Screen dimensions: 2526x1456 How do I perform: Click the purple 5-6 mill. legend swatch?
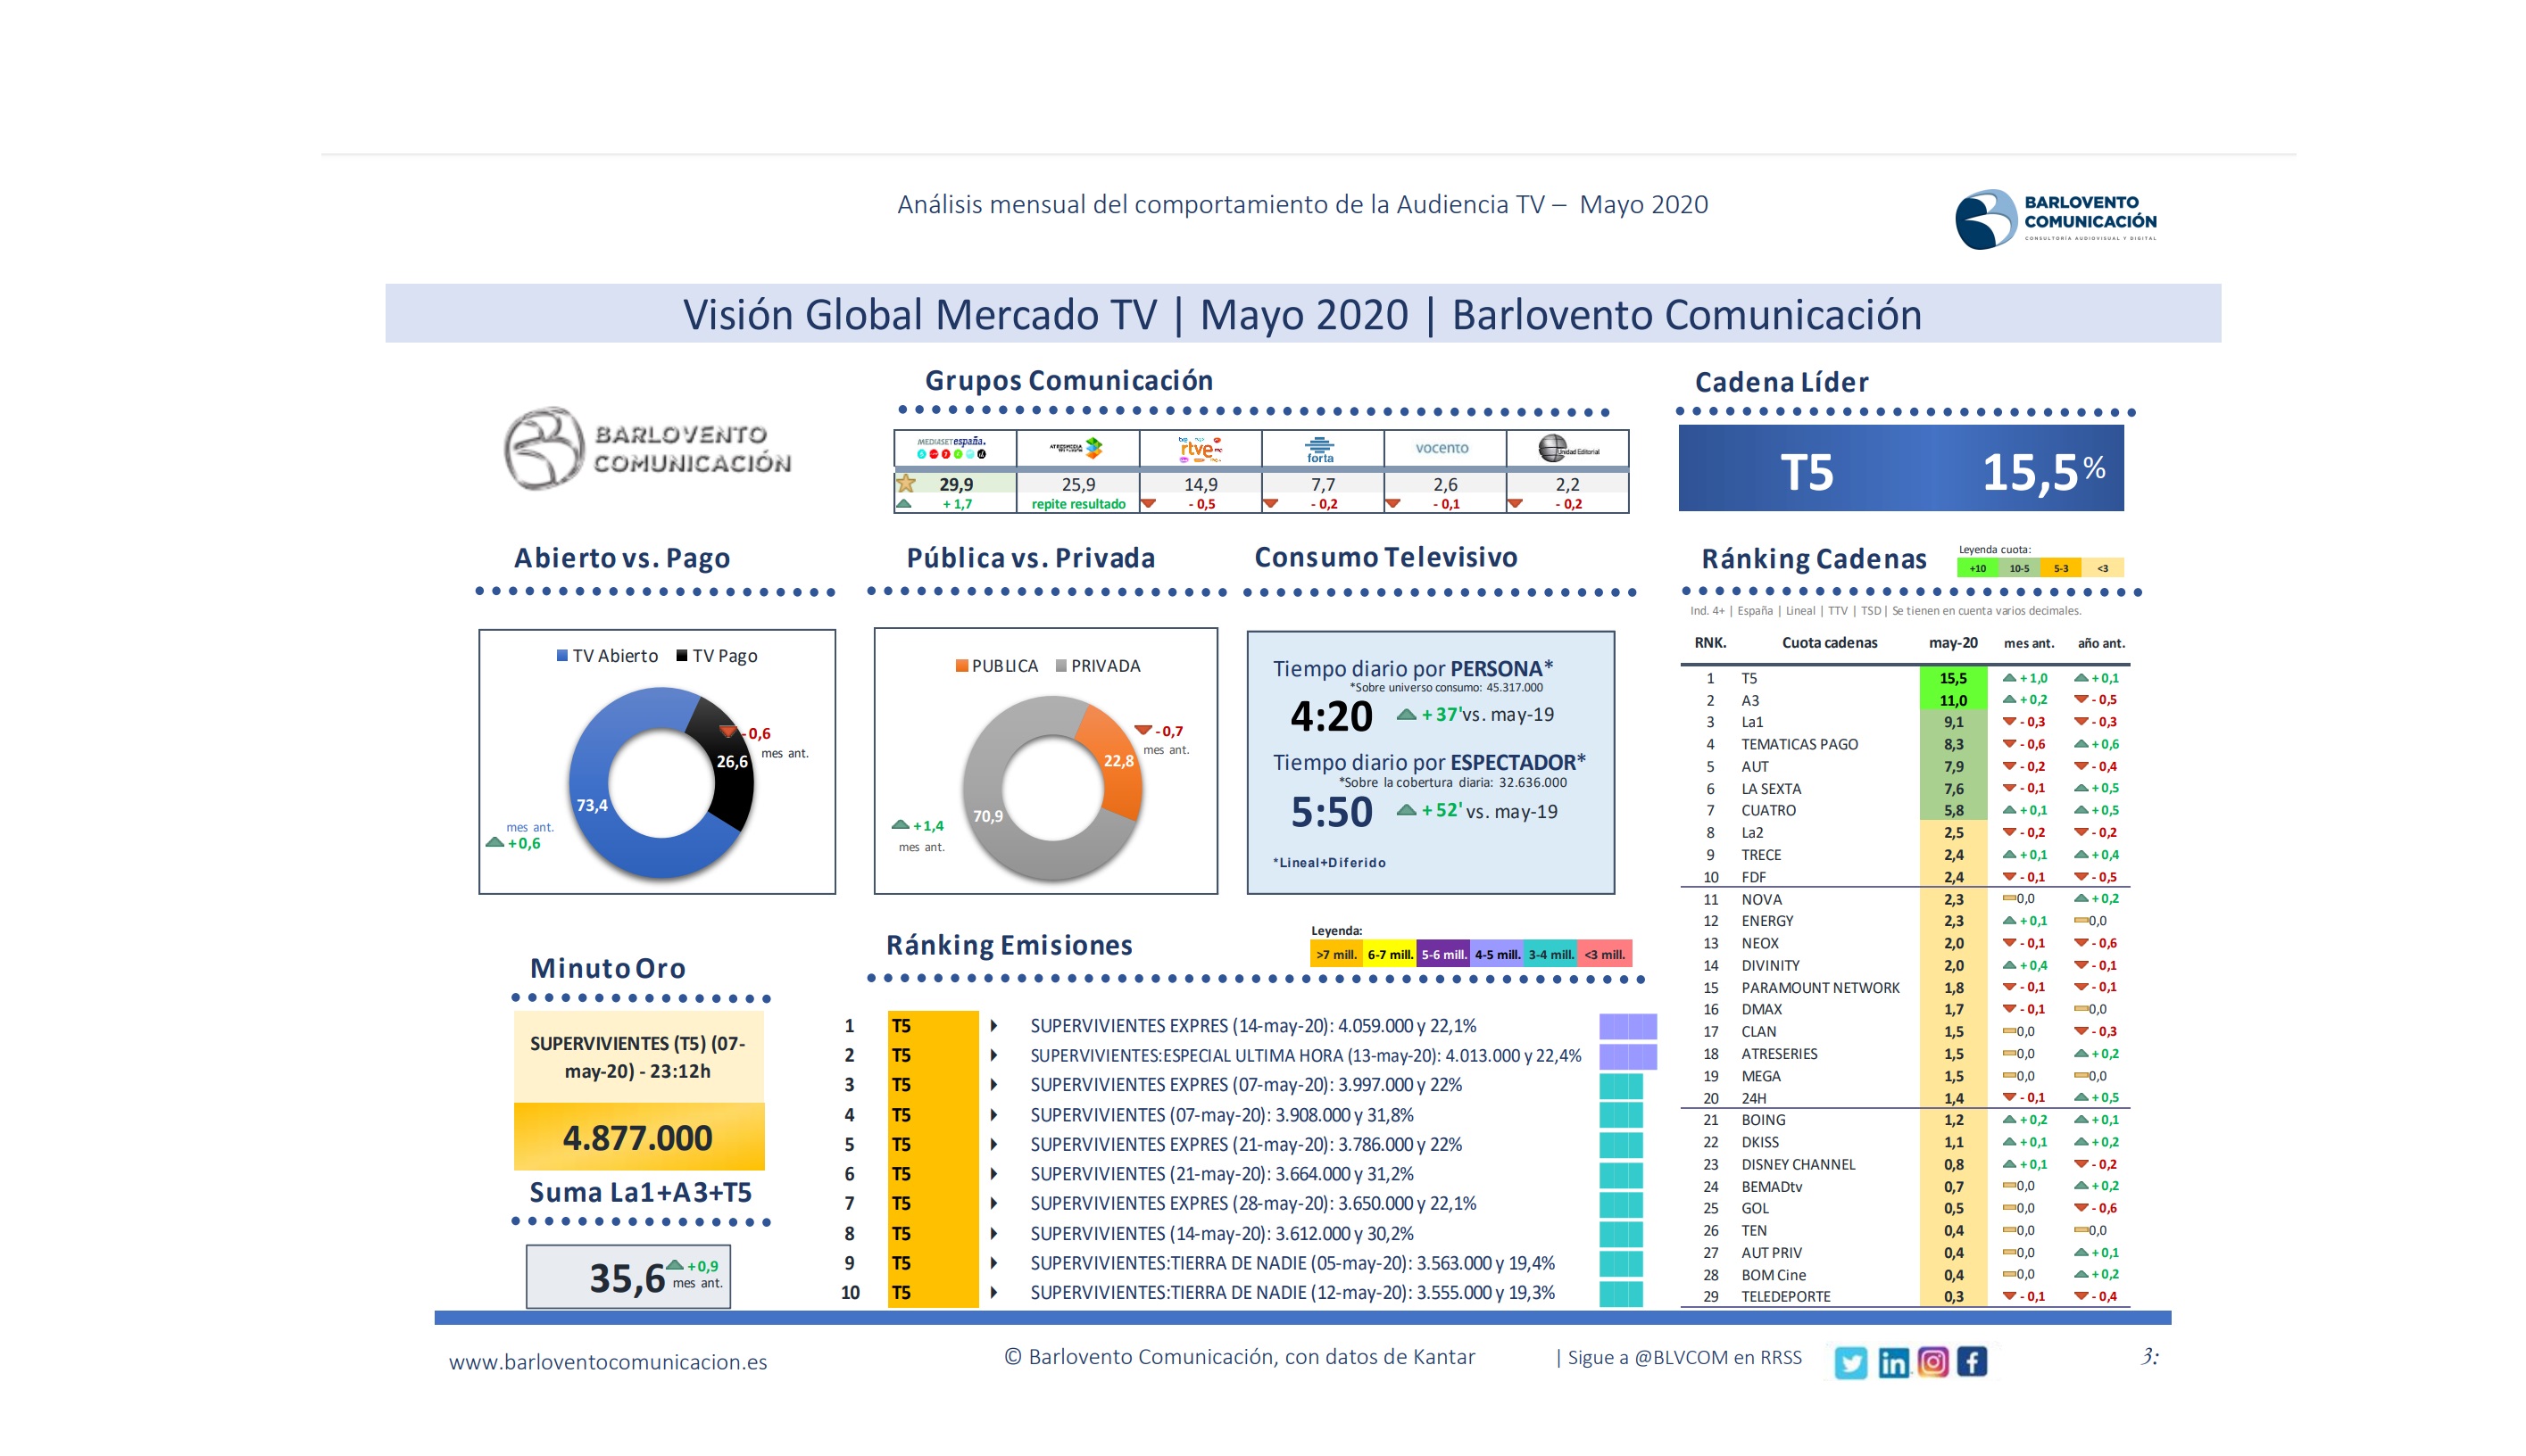(x=1443, y=954)
